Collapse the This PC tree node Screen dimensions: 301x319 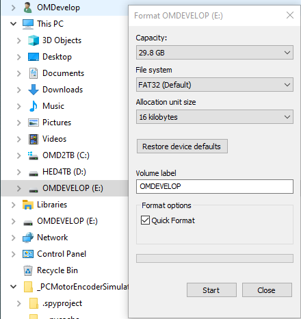(14, 24)
